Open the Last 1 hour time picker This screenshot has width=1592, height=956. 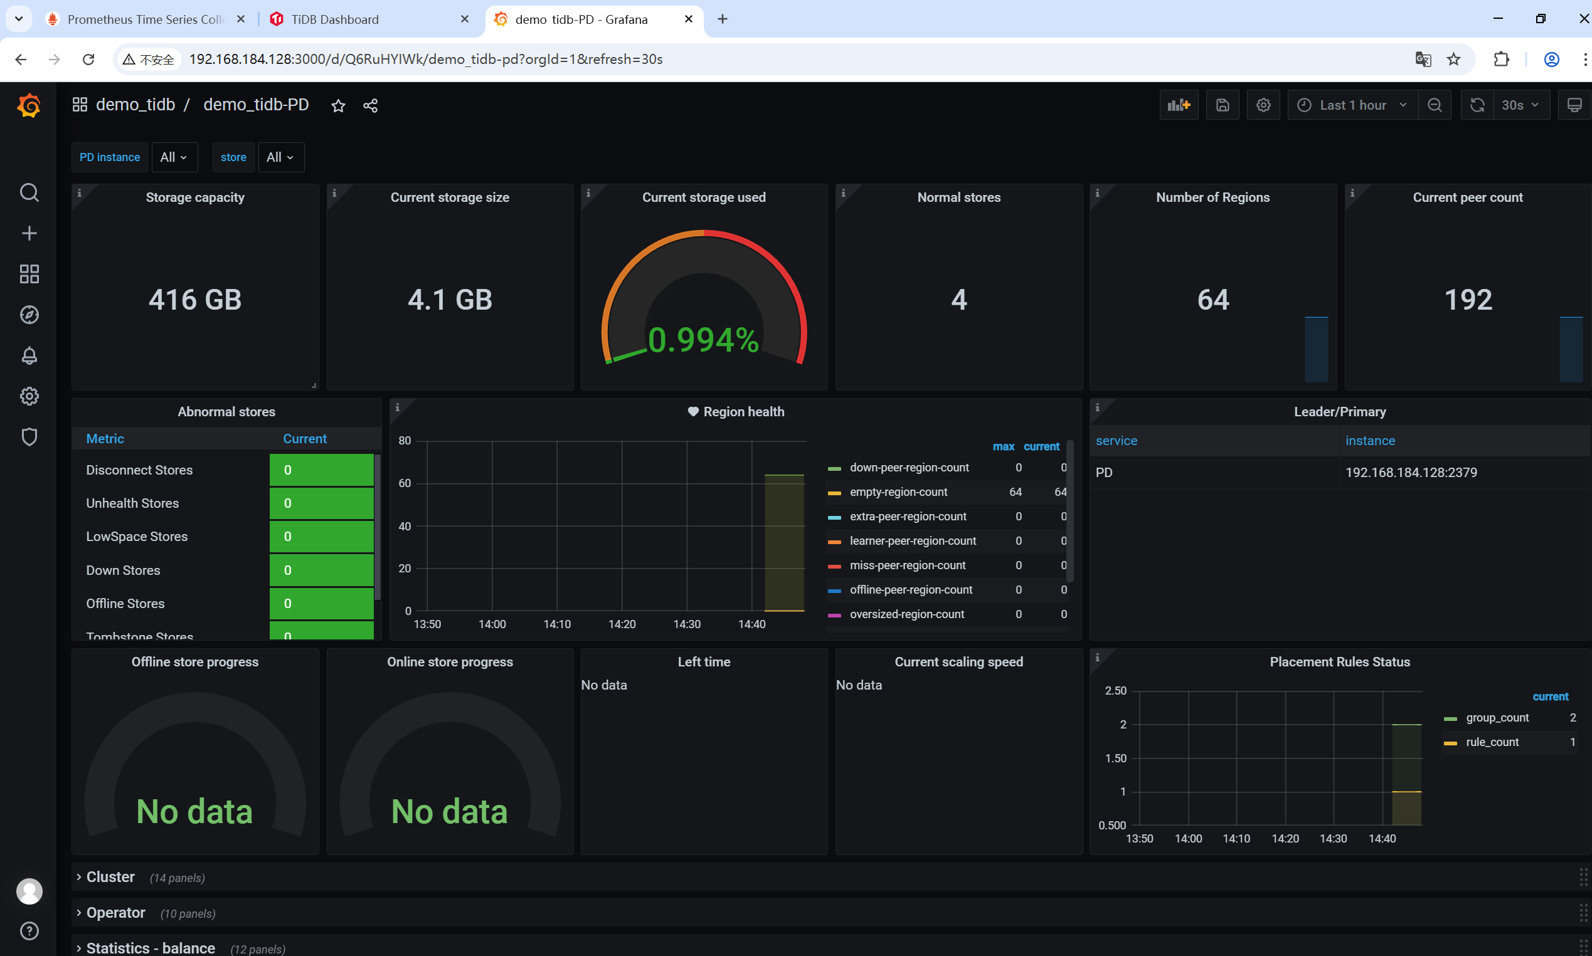pos(1352,105)
